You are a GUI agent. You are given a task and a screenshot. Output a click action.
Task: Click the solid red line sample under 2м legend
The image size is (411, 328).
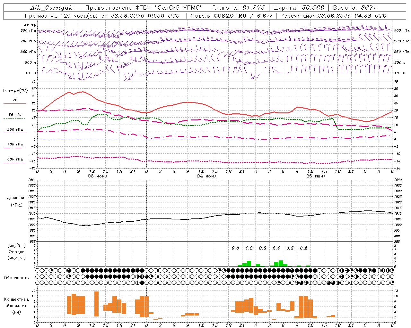coord(15,103)
